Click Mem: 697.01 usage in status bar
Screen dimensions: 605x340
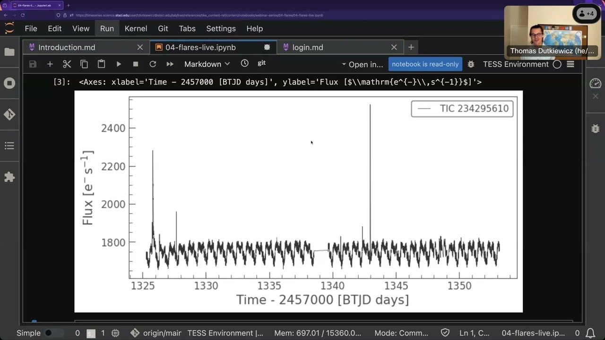(x=318, y=333)
